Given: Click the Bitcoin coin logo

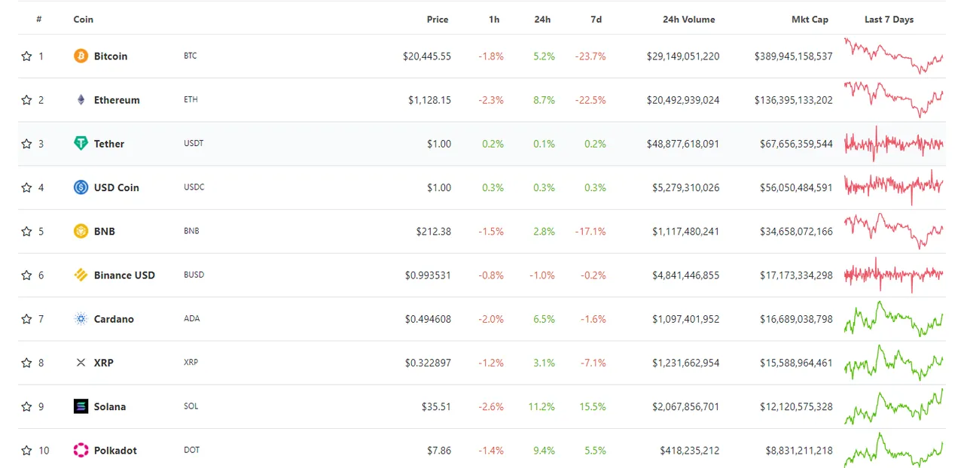Looking at the screenshot, I should point(81,56).
